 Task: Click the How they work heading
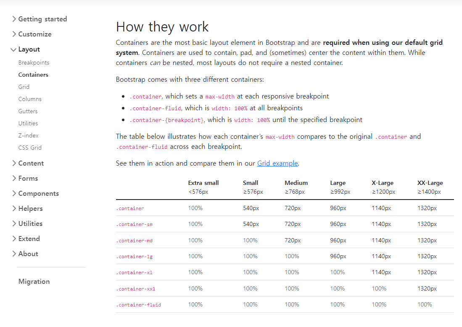[x=162, y=27]
